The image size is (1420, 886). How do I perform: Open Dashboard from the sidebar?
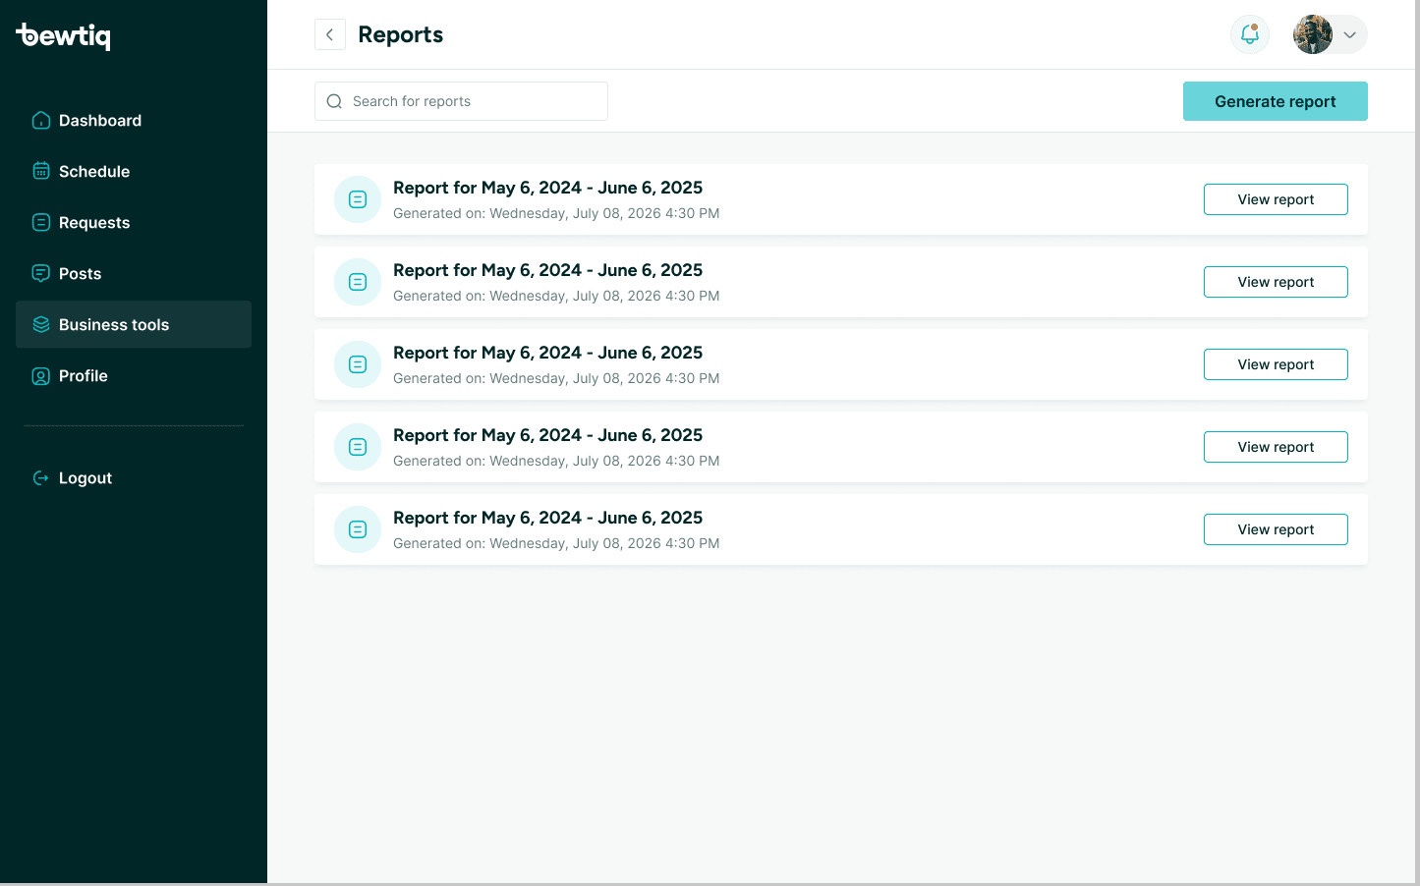click(134, 120)
